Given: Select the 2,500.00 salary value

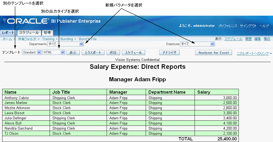Looking at the screenshot, I should click(230, 103).
